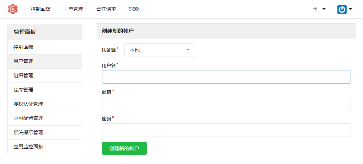Viewport: 363px width, 164px height.
Task: Select 控制面板 in the admin sidebar
Action: [x=23, y=47]
